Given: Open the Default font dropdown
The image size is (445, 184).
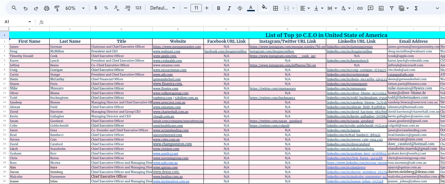Looking at the screenshot, I should pos(162,8).
